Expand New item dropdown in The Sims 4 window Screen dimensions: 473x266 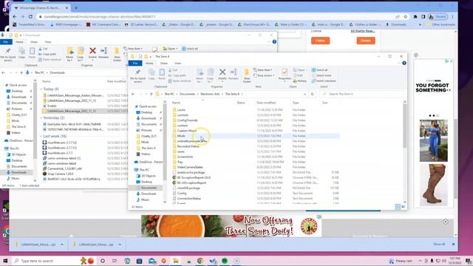tap(263, 70)
